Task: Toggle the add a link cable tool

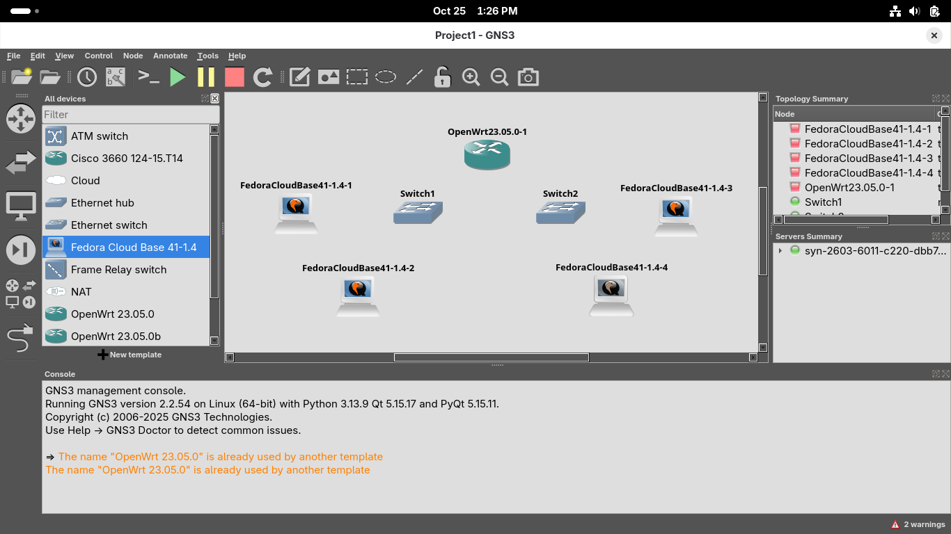Action: tap(20, 339)
